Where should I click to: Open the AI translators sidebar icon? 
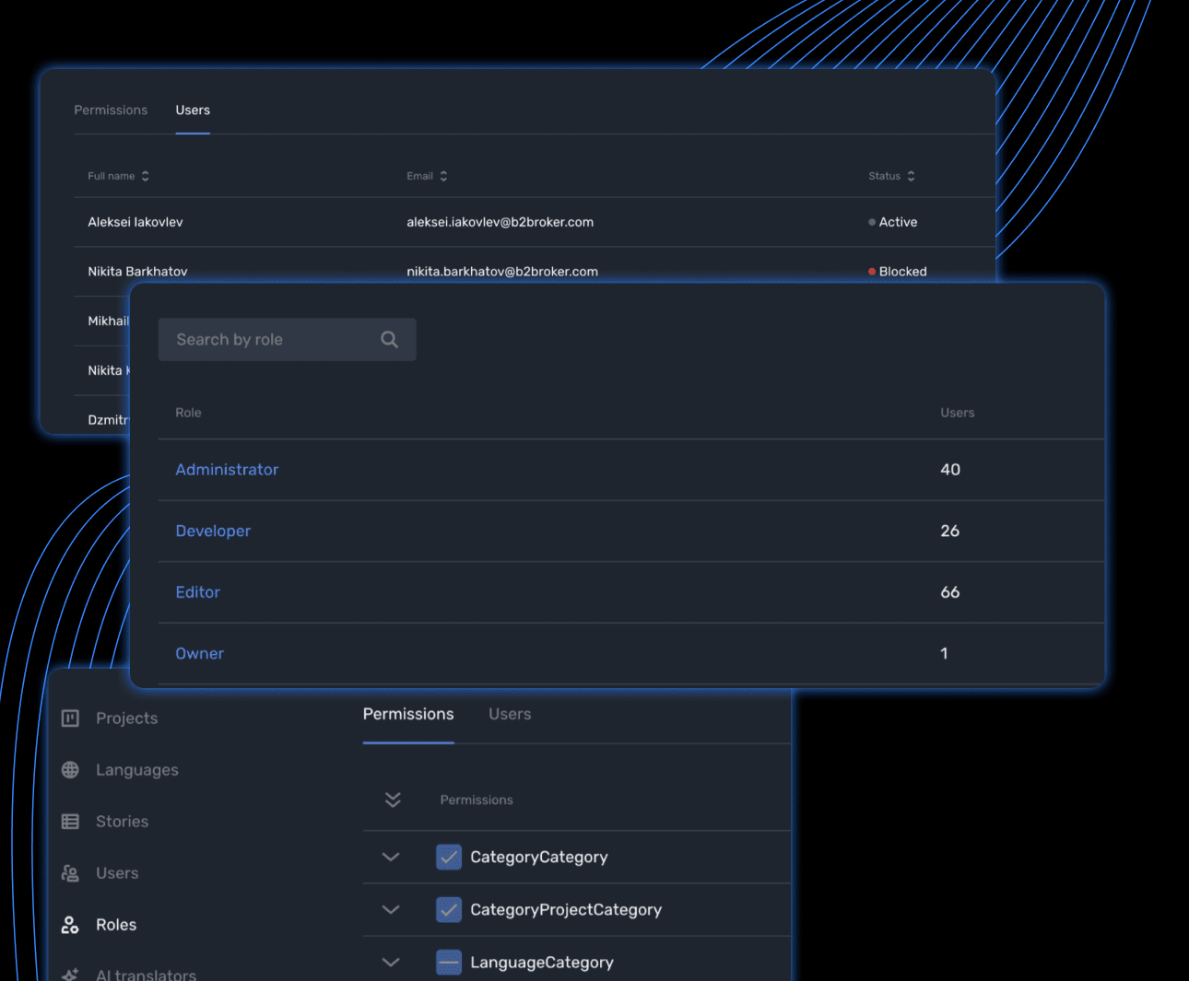tap(70, 973)
